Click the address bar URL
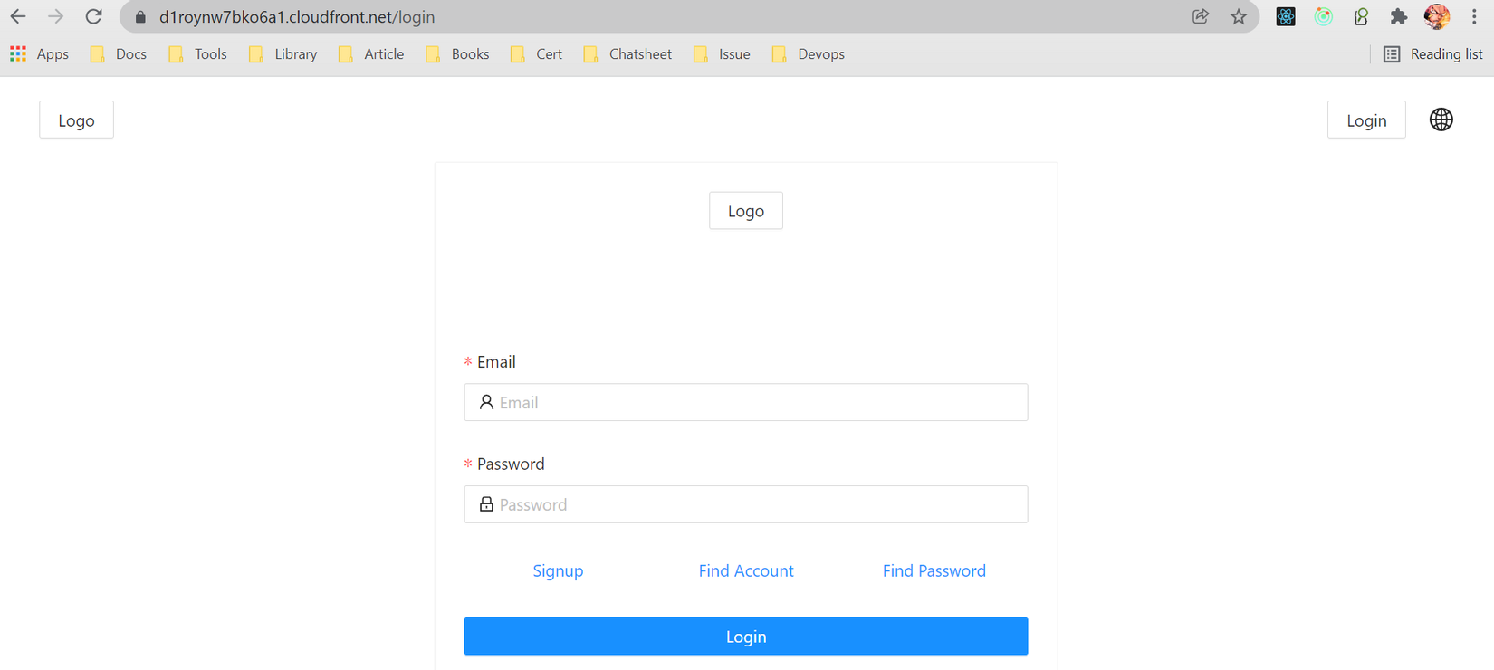This screenshot has width=1494, height=670. tap(297, 17)
